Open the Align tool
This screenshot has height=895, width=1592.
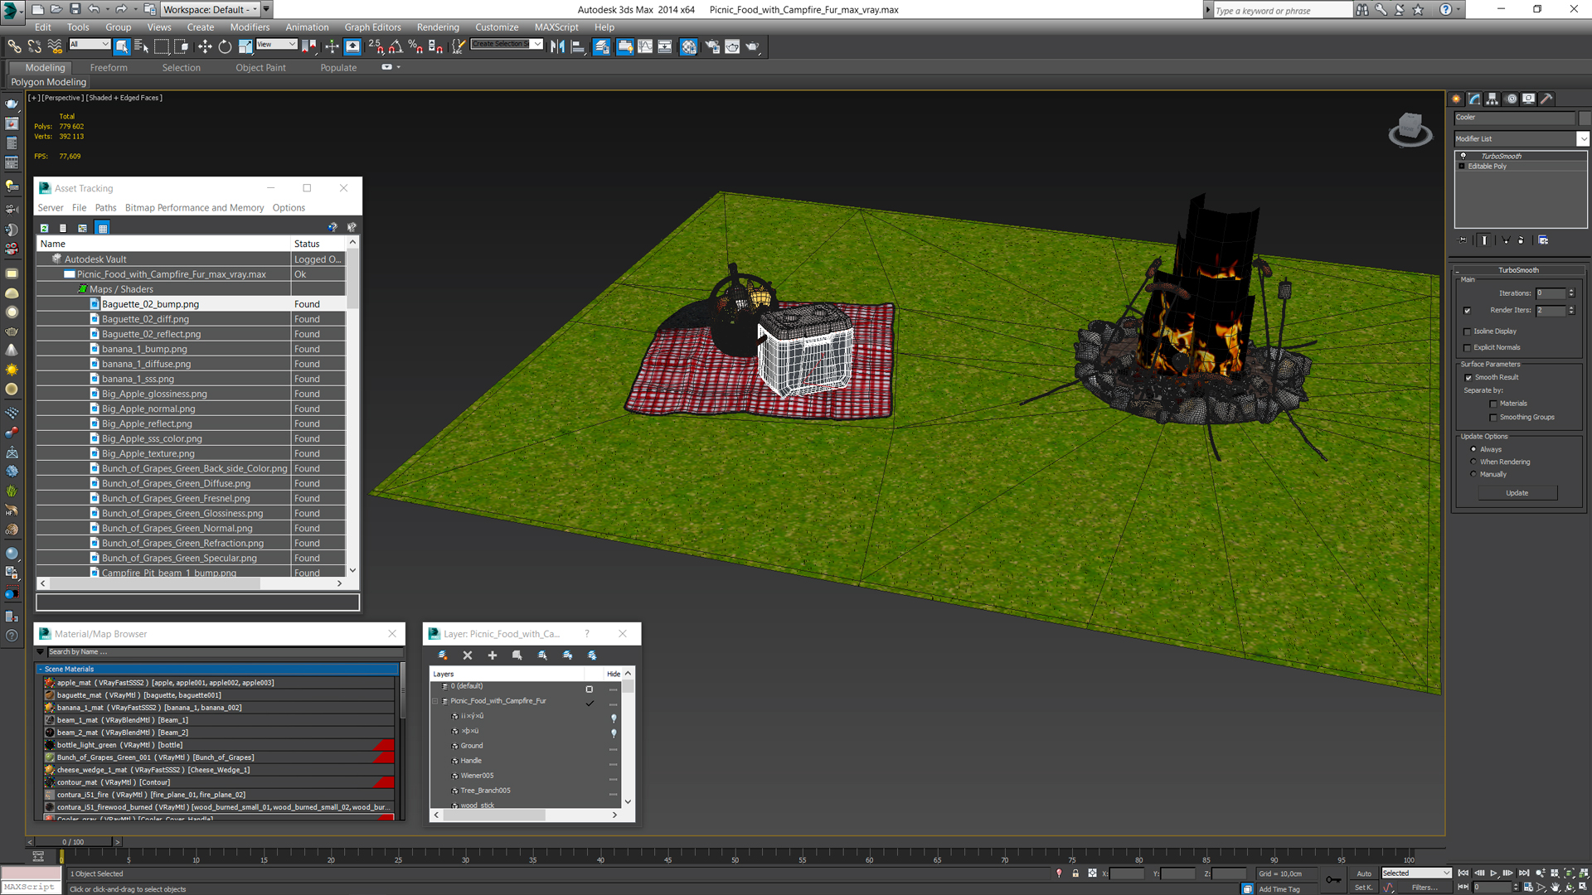578,46
